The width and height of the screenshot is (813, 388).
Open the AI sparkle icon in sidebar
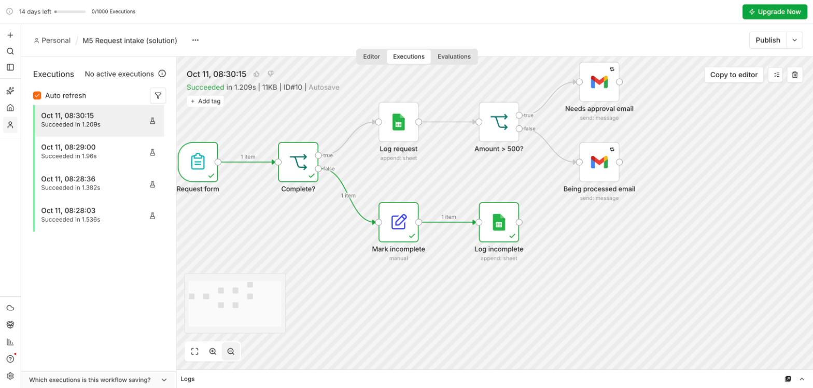[x=10, y=91]
